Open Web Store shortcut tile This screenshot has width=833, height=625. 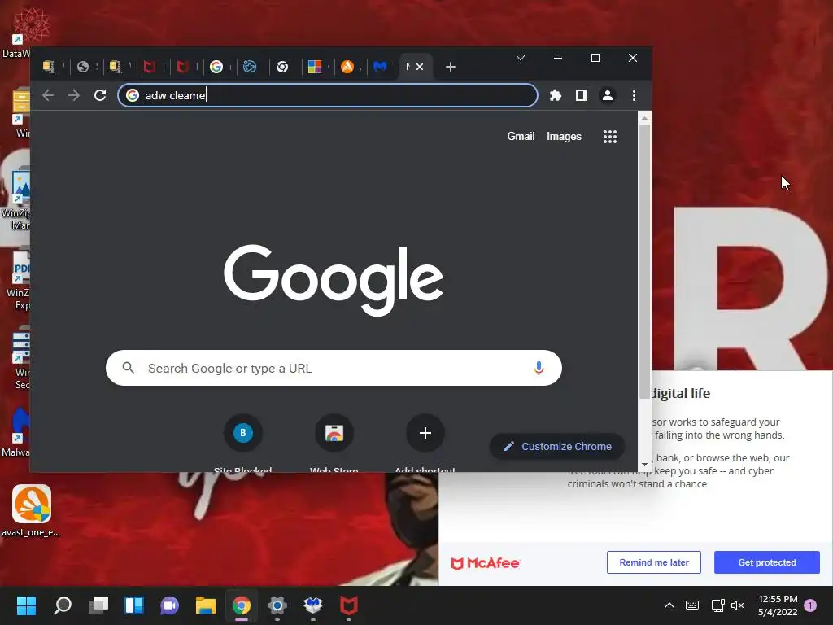point(334,443)
